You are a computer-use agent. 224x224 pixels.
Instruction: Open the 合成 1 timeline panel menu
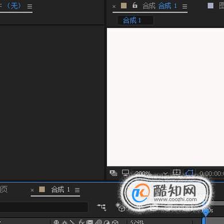coord(77,190)
